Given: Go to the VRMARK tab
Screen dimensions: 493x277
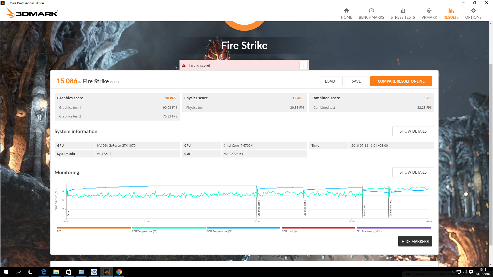Looking at the screenshot, I should pos(429,14).
